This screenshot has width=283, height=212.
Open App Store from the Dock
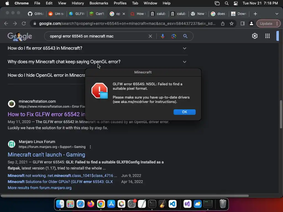pos(111,204)
